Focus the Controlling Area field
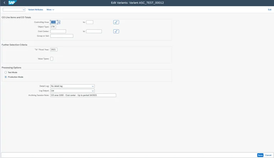The width and height of the screenshot is (274, 158). click(54, 22)
